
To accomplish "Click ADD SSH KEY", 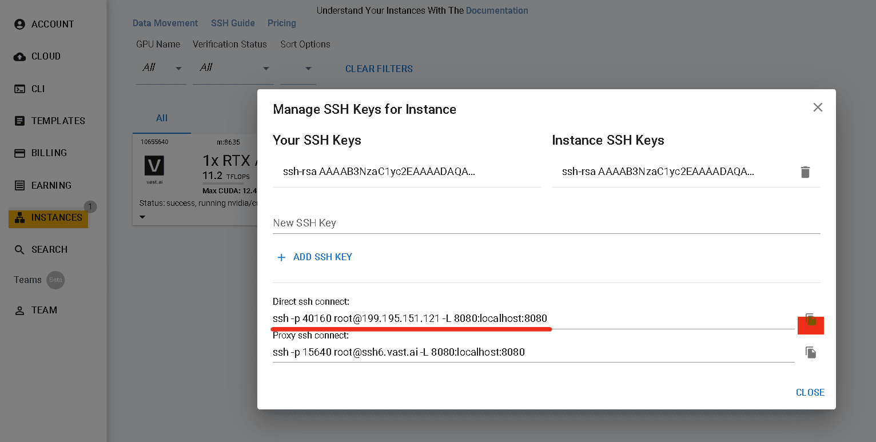I will [x=314, y=257].
